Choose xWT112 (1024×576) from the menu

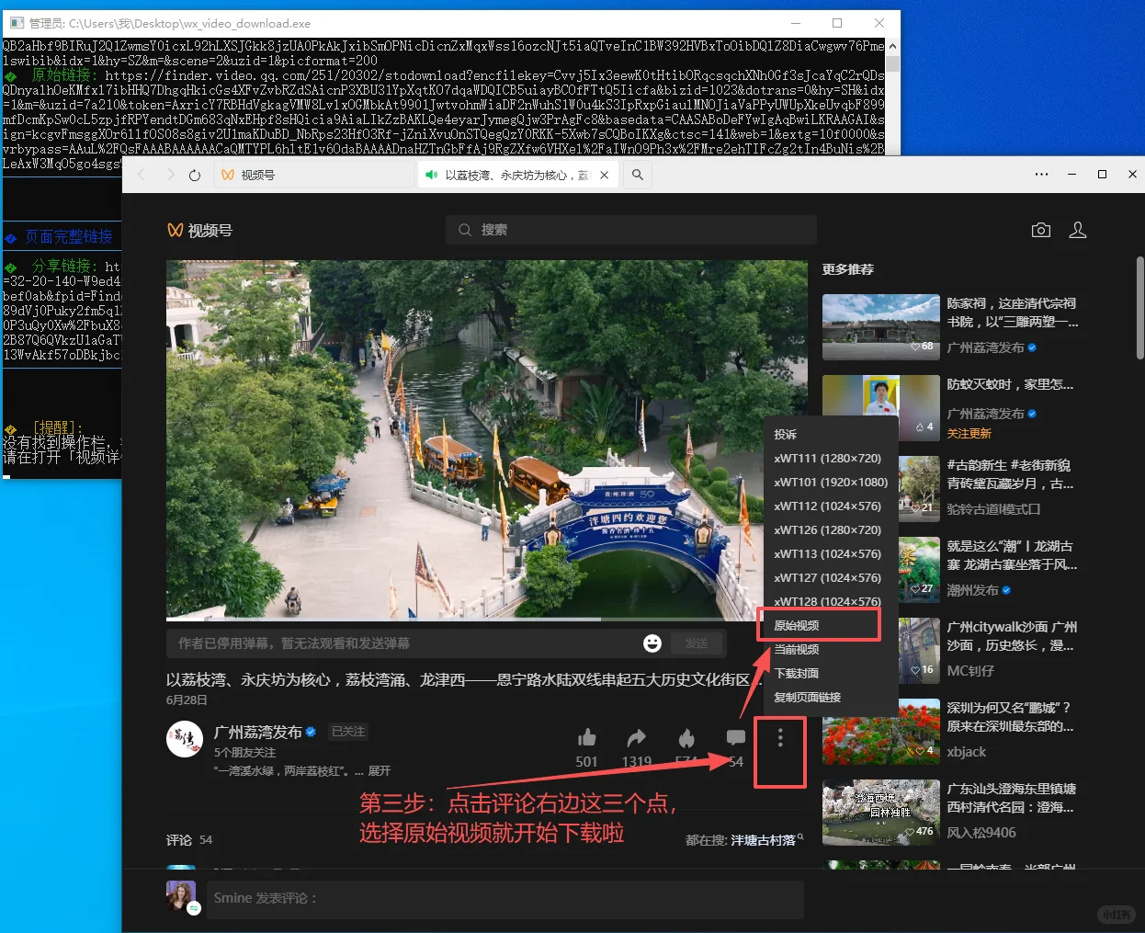[x=830, y=506]
